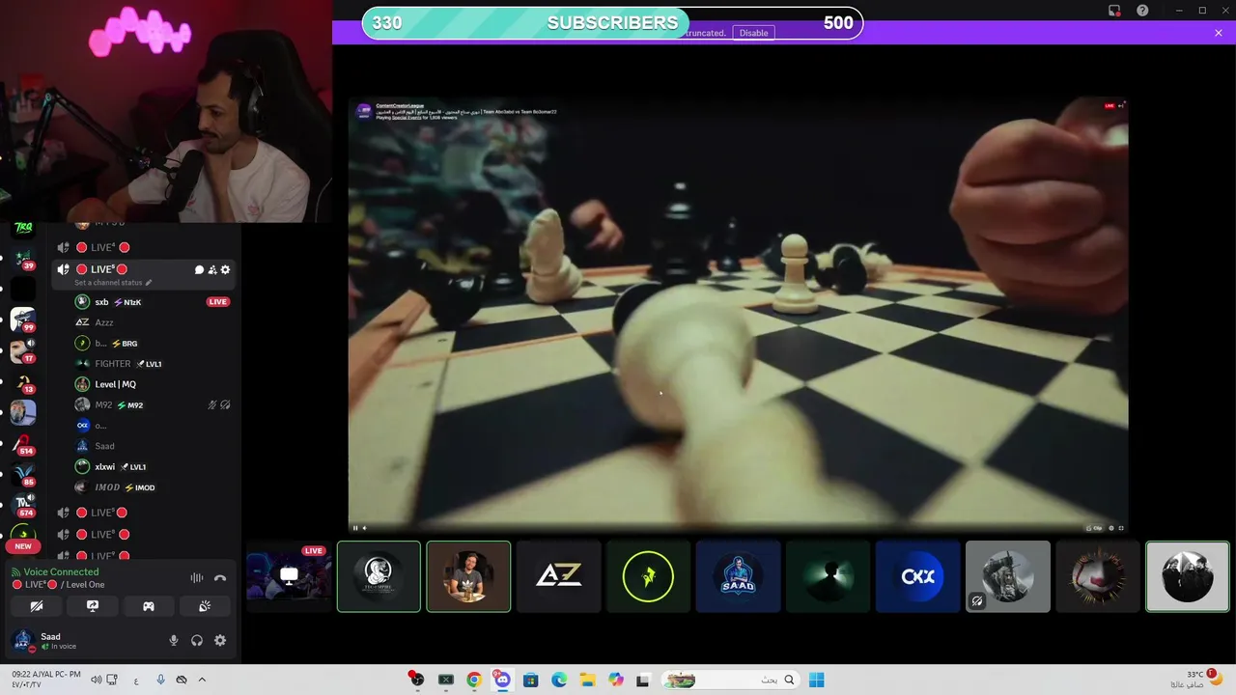Select Saad in voice channel list
This screenshot has height=695, width=1236.
coord(143,446)
